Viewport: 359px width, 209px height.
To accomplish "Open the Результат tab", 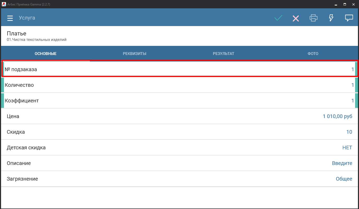I will tap(223, 54).
